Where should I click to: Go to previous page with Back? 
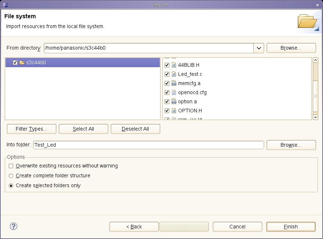[x=134, y=227]
